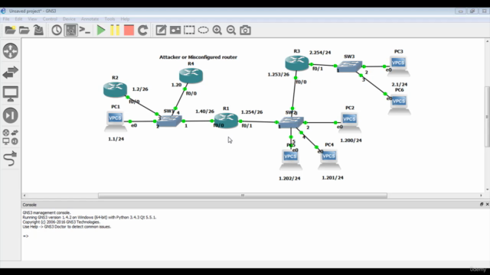This screenshot has width=490, height=275.
Task: Click the Save project as icon
Action: 38,31
